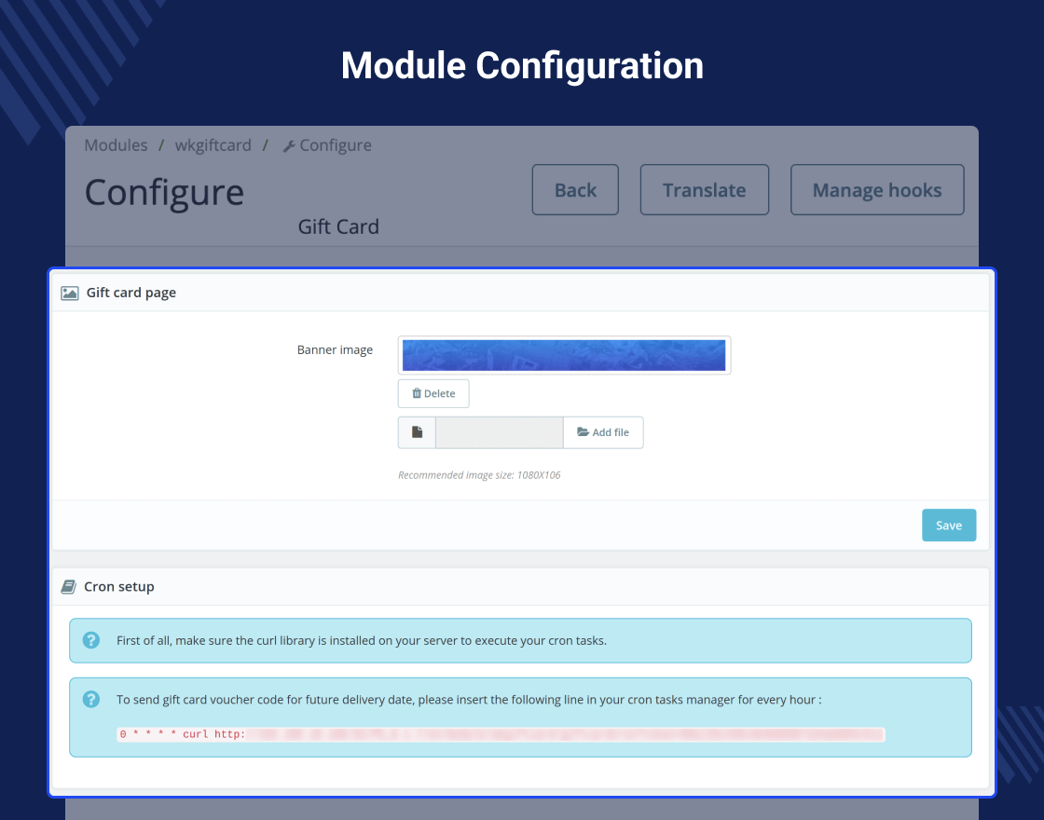The image size is (1044, 820).
Task: Open Manage hooks
Action: coord(877,190)
